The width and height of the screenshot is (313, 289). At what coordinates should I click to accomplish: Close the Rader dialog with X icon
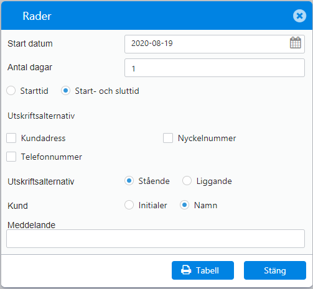pos(299,16)
